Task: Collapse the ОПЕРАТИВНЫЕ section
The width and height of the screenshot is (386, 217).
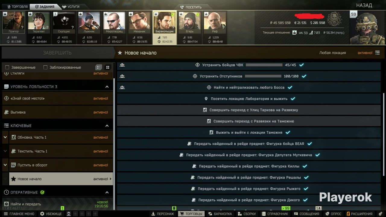Action: point(107,192)
